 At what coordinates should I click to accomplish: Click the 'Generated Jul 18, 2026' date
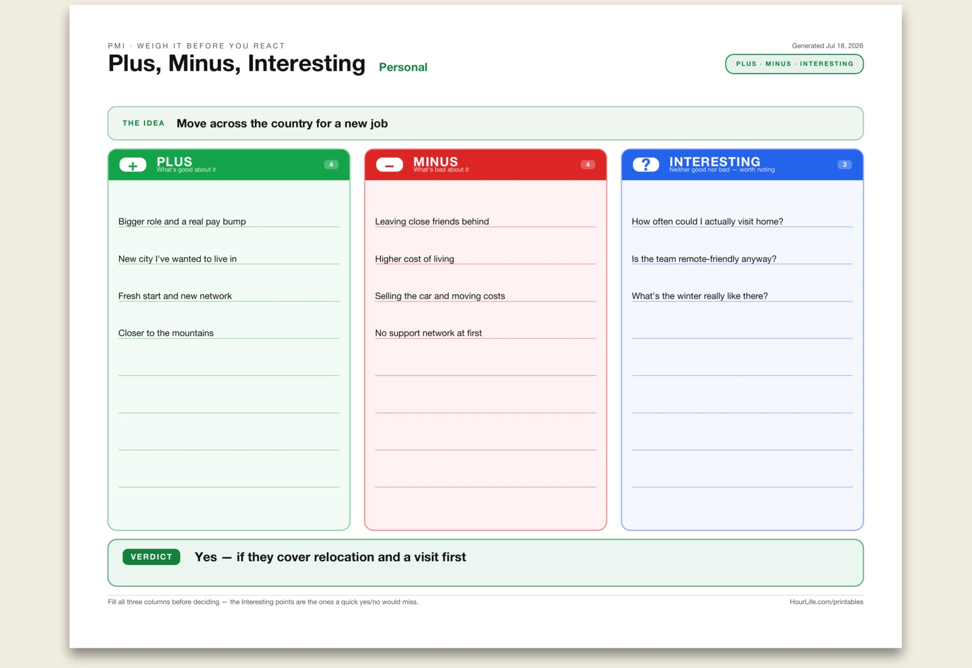(827, 46)
